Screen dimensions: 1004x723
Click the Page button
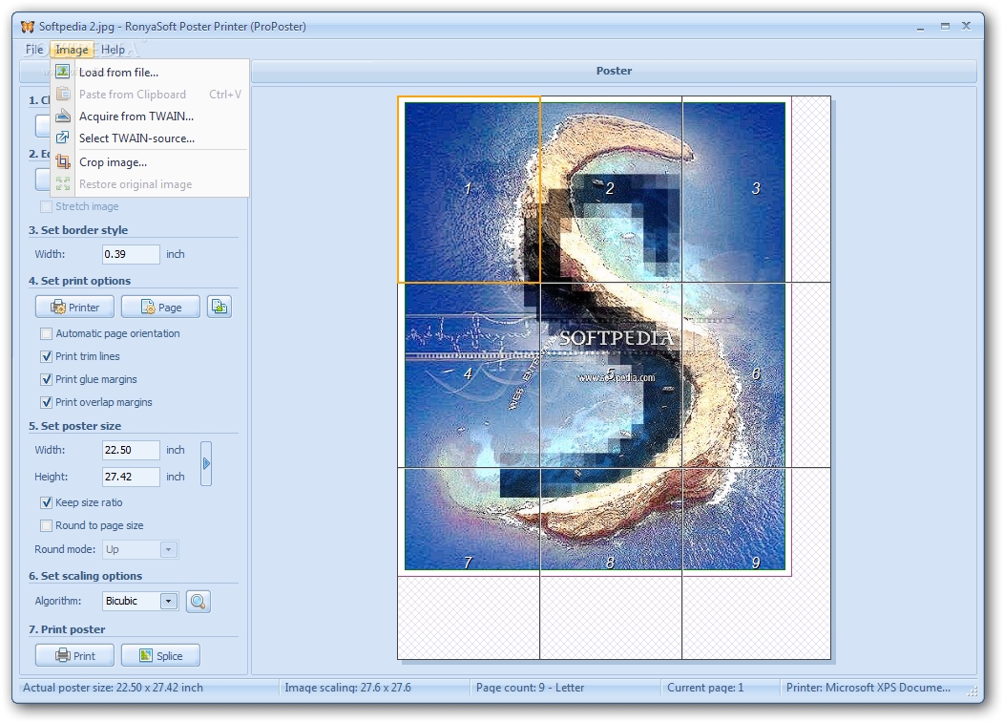click(160, 307)
